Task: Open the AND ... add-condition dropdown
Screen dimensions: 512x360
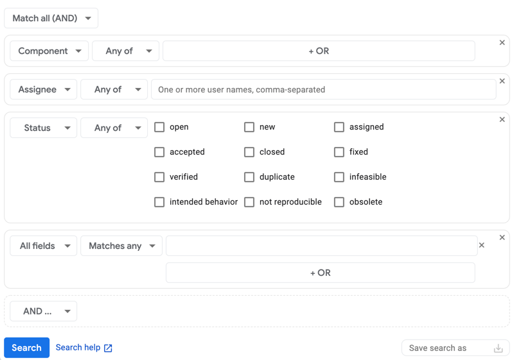Action: pyautogui.click(x=44, y=311)
